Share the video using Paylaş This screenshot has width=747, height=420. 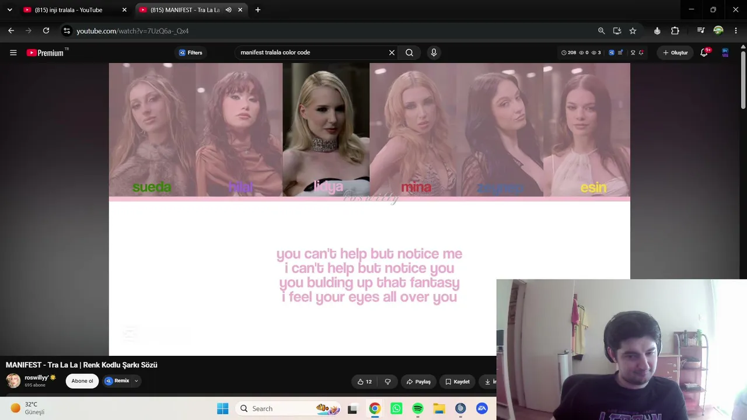click(418, 381)
